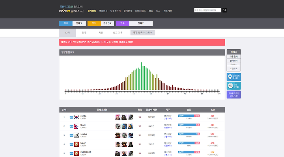The width and height of the screenshot is (284, 157).
Task: Click the KR region badge in tape2's row
Action: (71, 144)
